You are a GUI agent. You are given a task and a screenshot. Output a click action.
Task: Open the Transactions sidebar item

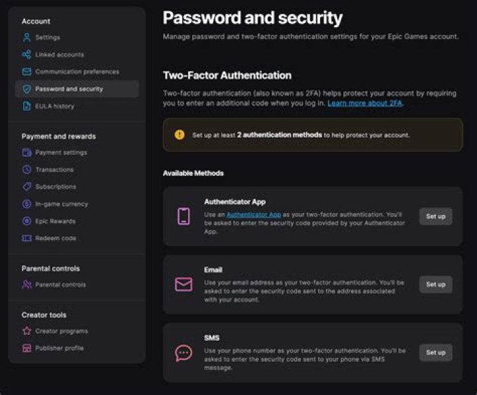point(54,170)
